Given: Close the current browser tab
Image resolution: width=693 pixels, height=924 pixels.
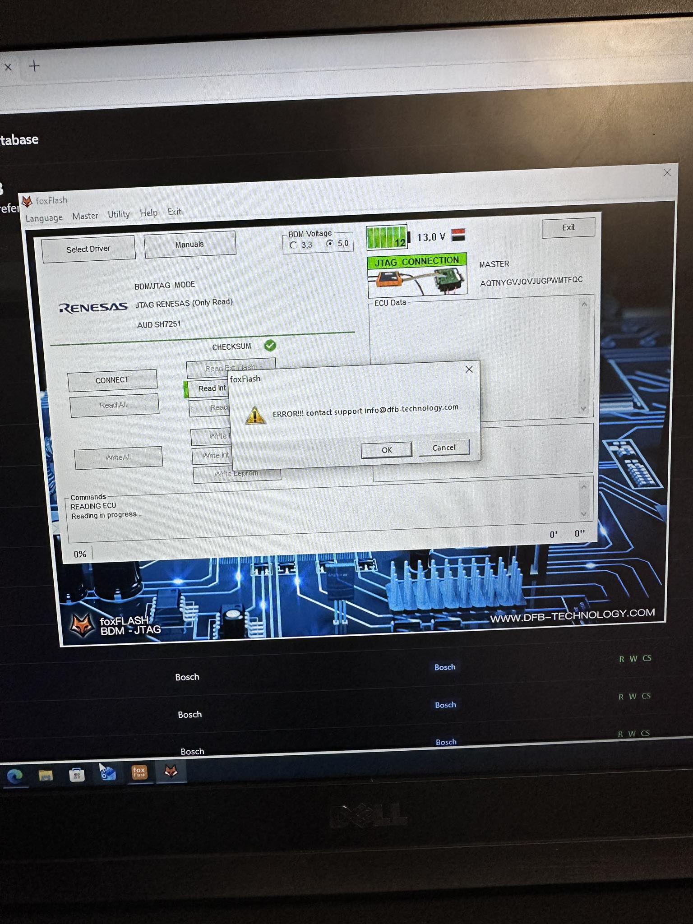Looking at the screenshot, I should click(x=8, y=67).
